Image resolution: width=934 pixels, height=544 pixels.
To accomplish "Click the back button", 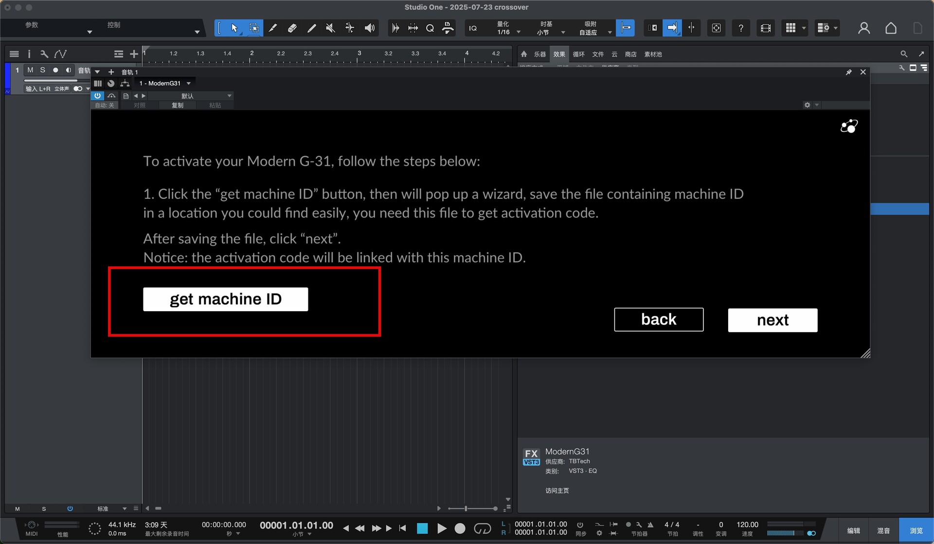I will click(659, 319).
